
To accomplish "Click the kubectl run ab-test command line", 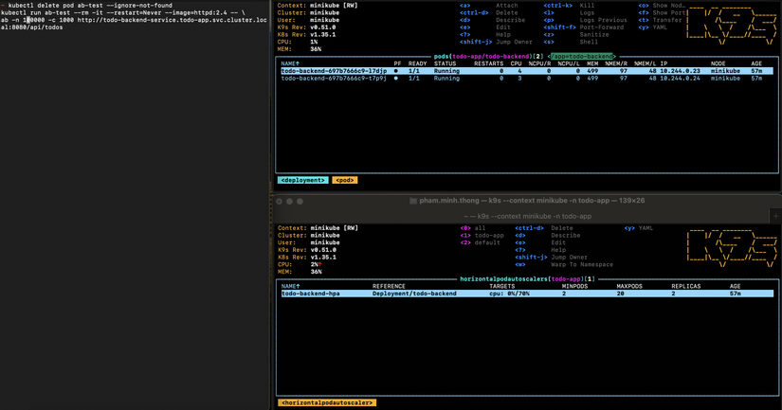I will click(x=122, y=13).
